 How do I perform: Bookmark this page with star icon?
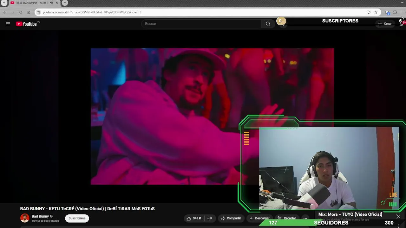pyautogui.click(x=376, y=12)
